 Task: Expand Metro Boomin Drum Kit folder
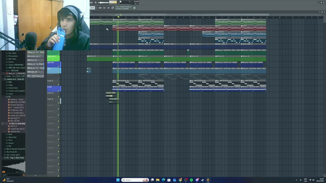[x=15, y=149]
